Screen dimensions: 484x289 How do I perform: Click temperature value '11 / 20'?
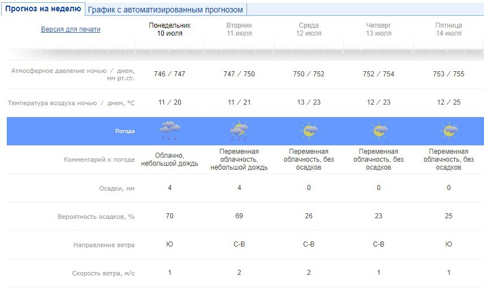[x=170, y=102]
